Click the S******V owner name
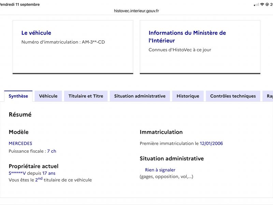 point(17,173)
